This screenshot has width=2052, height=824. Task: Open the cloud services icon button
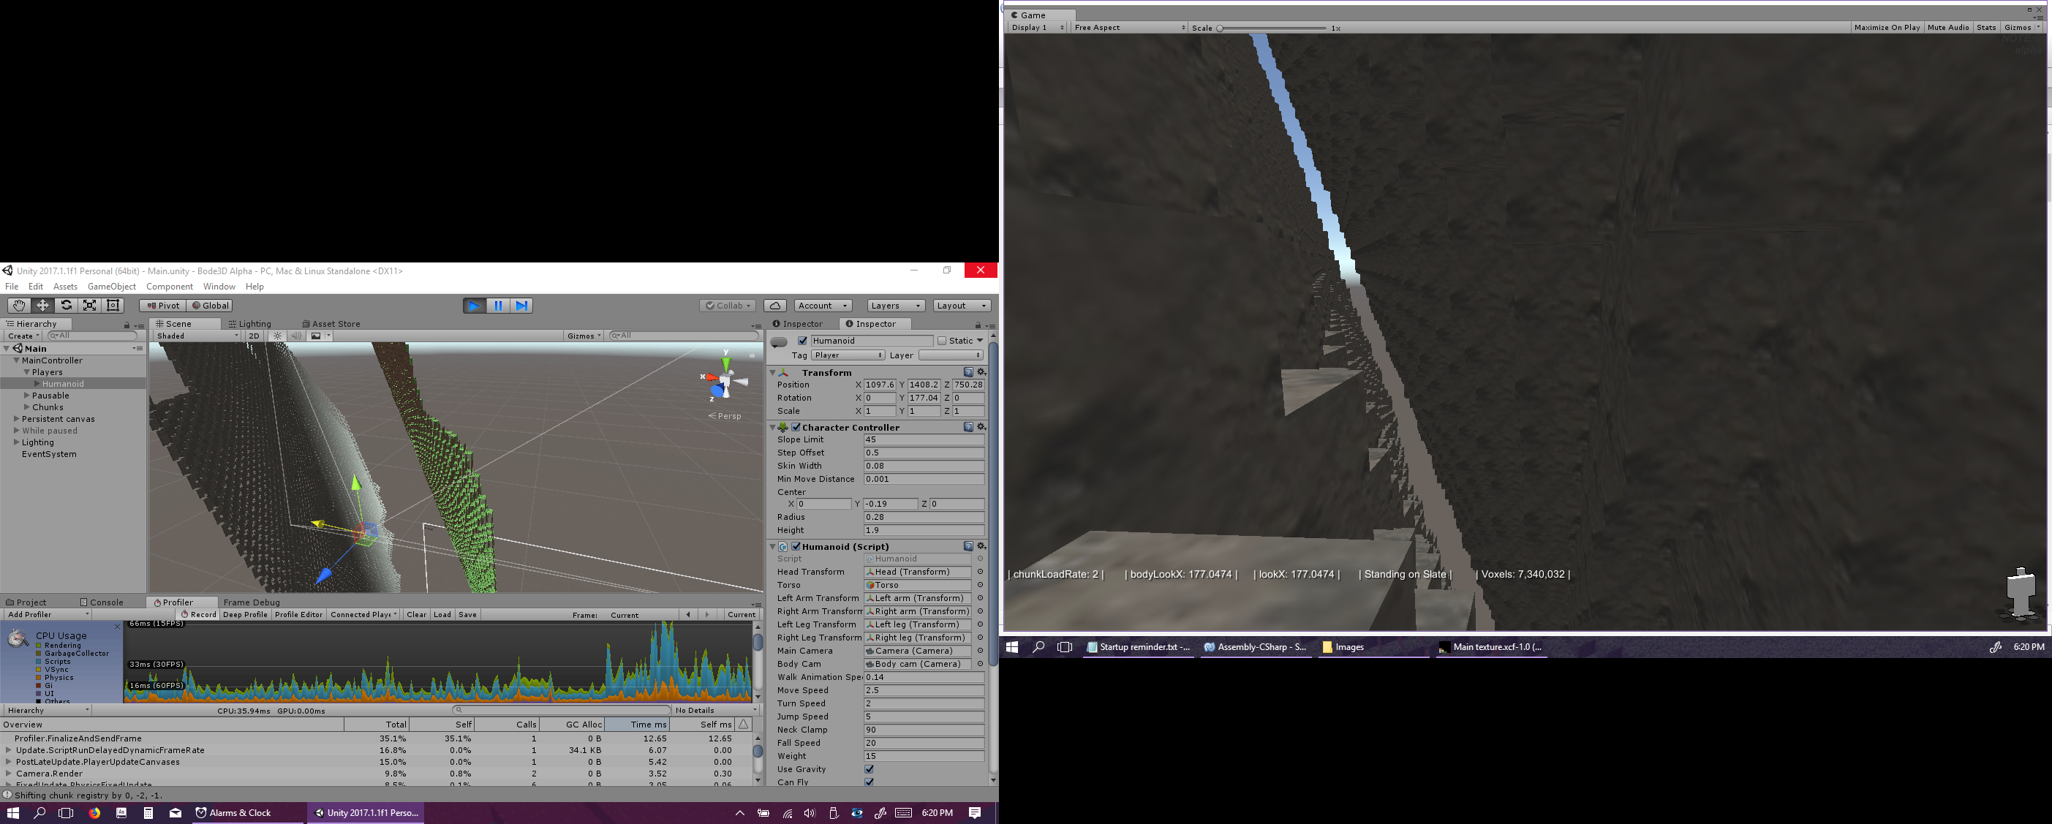pos(774,306)
